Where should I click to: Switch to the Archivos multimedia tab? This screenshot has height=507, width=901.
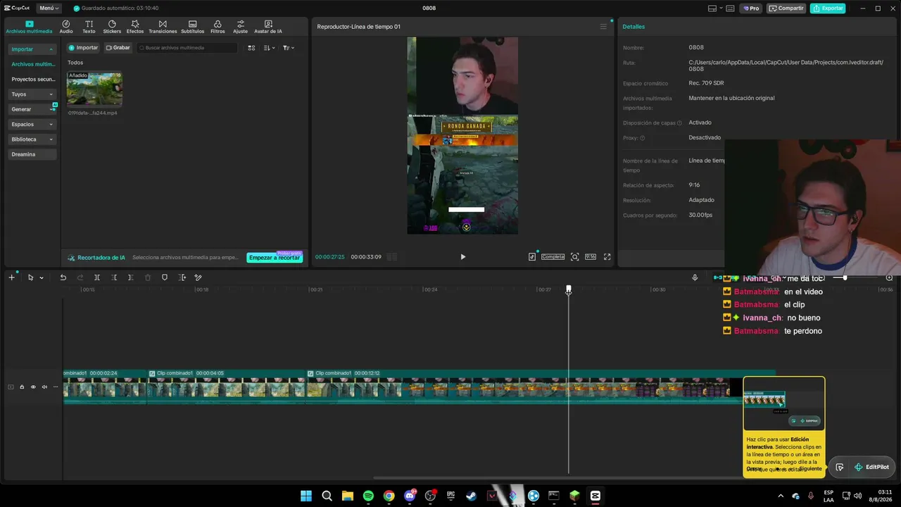(x=29, y=27)
